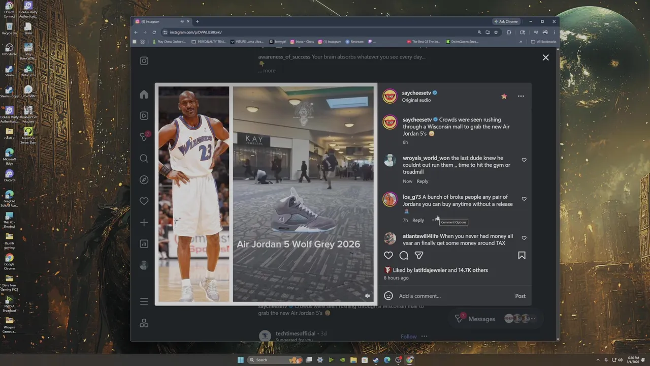The image size is (650, 366).
Task: Click the instagram.com address bar
Action: pyautogui.click(x=317, y=32)
